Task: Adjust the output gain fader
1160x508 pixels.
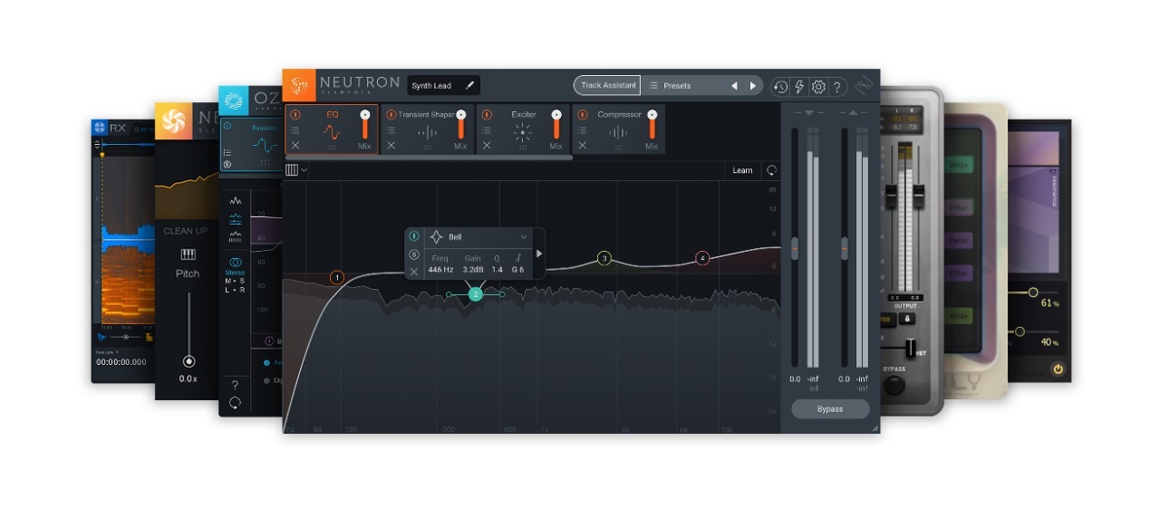Action: [x=845, y=248]
